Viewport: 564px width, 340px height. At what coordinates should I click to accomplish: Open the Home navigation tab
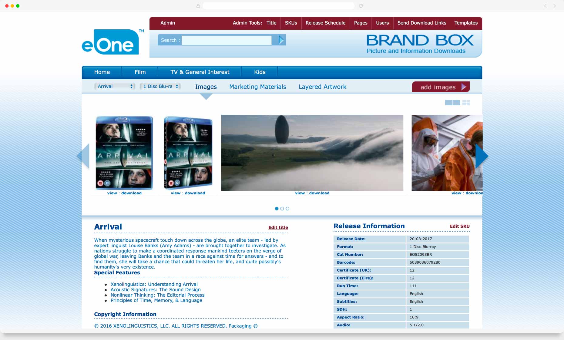102,72
